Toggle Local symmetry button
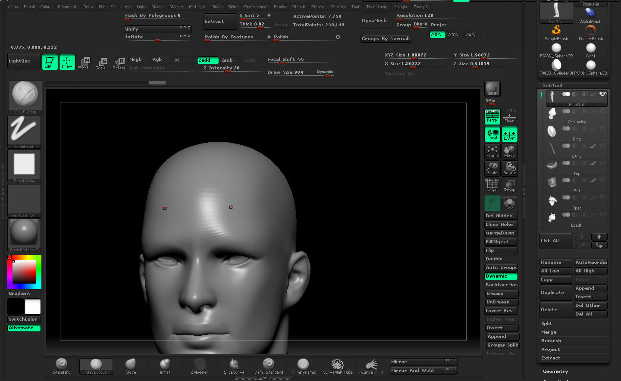Image resolution: width=621 pixels, height=381 pixels. point(492,134)
